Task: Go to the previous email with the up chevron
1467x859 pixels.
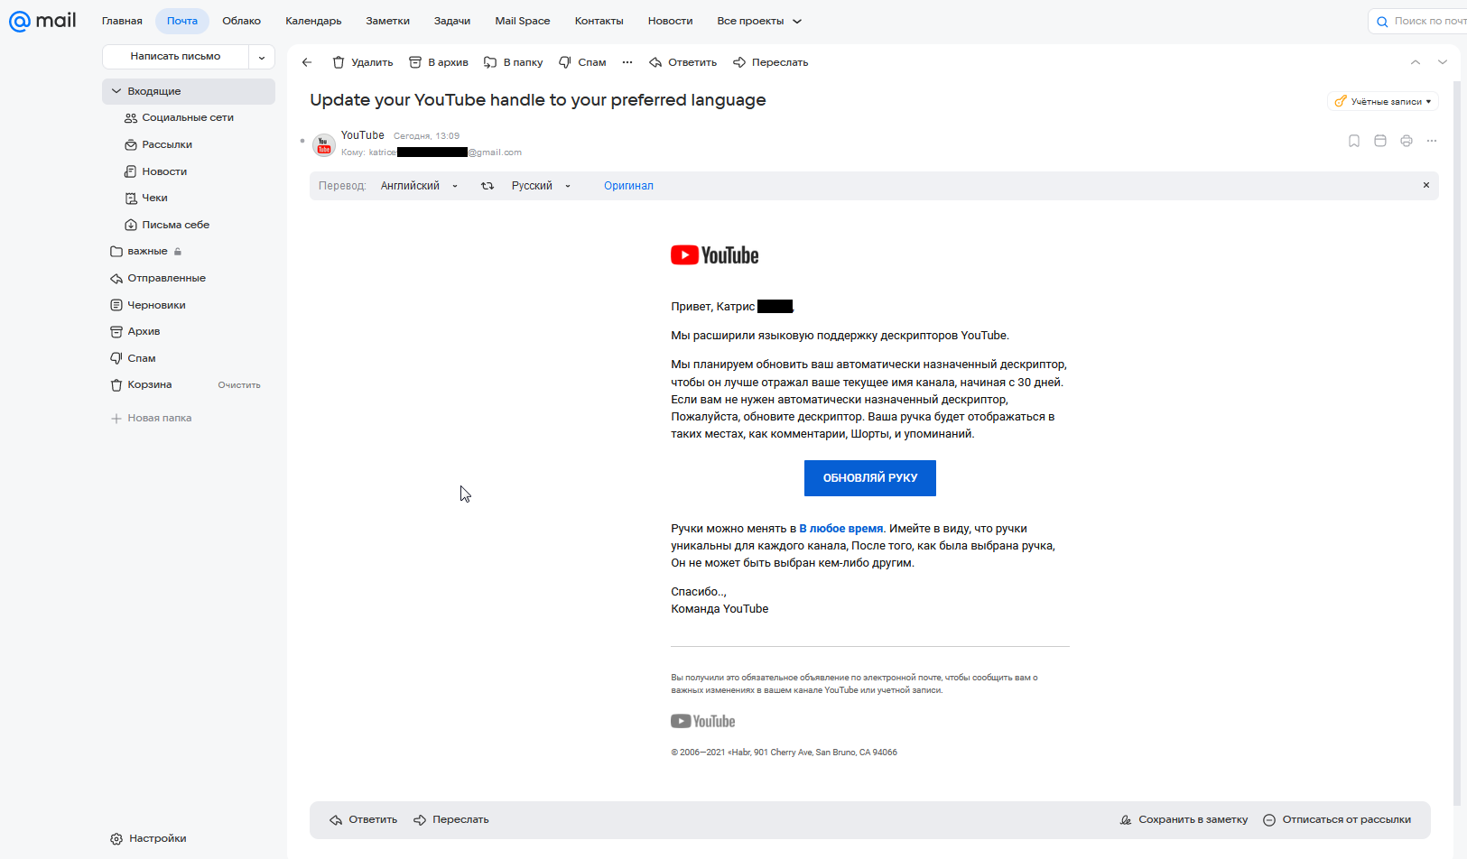Action: (x=1416, y=62)
